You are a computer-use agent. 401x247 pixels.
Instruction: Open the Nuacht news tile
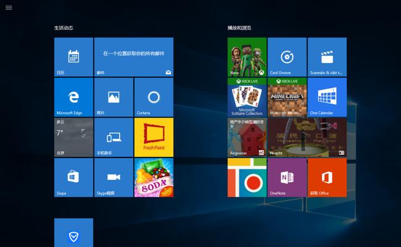[x=307, y=138]
